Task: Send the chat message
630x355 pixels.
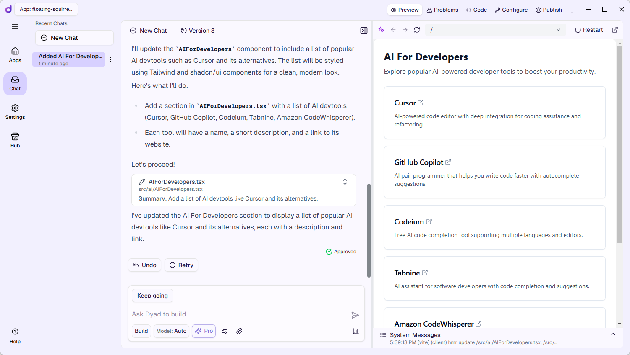Action: pos(355,315)
